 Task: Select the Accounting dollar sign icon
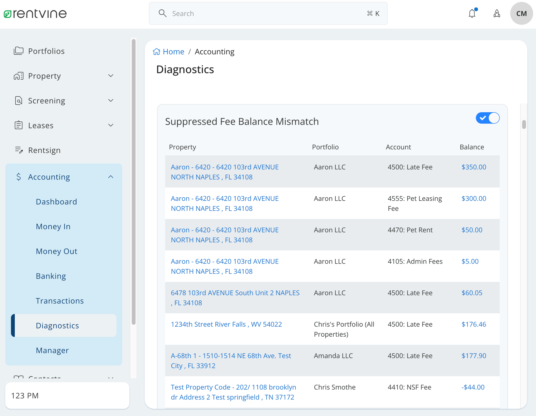tap(19, 177)
